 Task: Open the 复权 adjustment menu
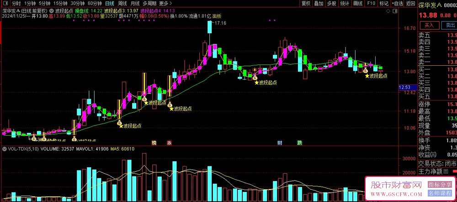coord(306,4)
